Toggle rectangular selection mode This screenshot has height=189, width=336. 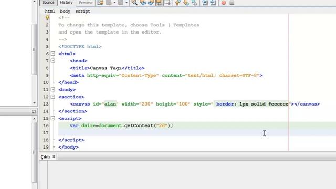coord(168,3)
